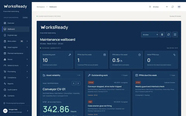Click the pulse icon on Meter PPMs card
186x116 pixels.
click(x=174, y=55)
